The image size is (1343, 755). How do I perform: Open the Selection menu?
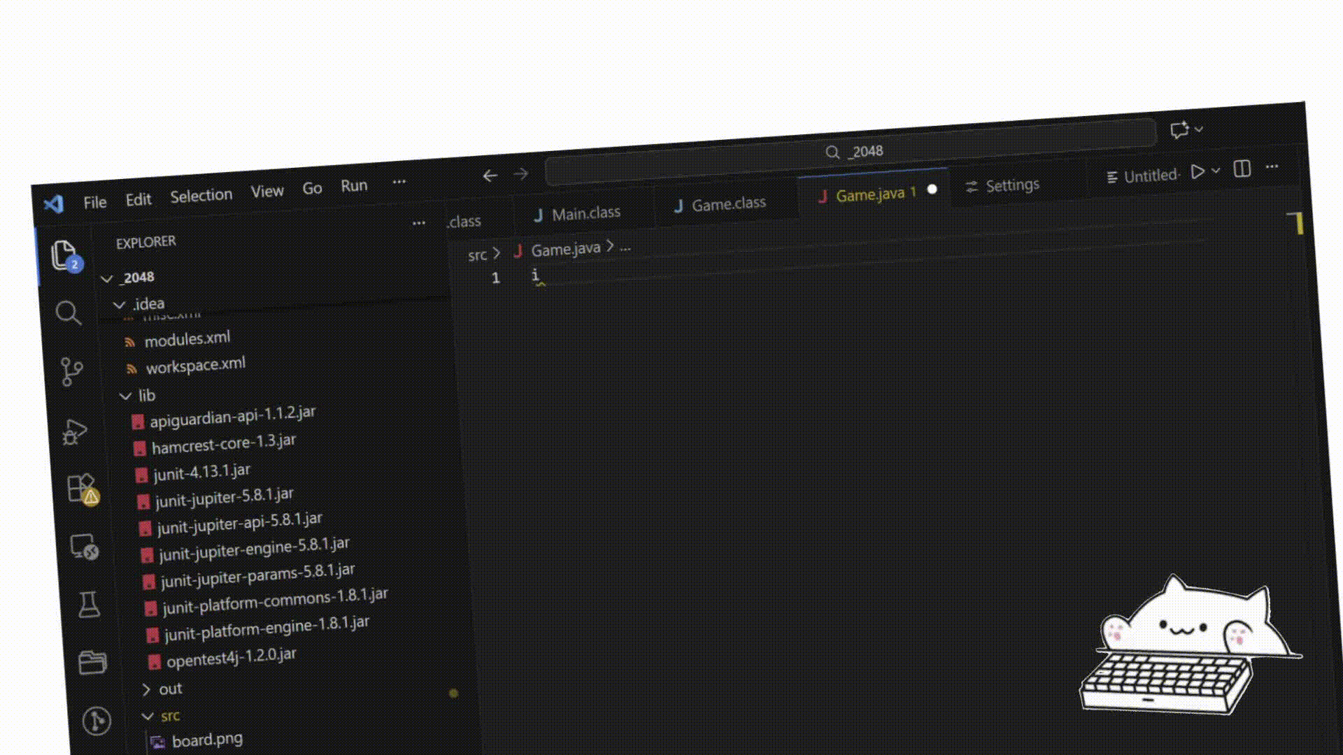click(x=201, y=194)
